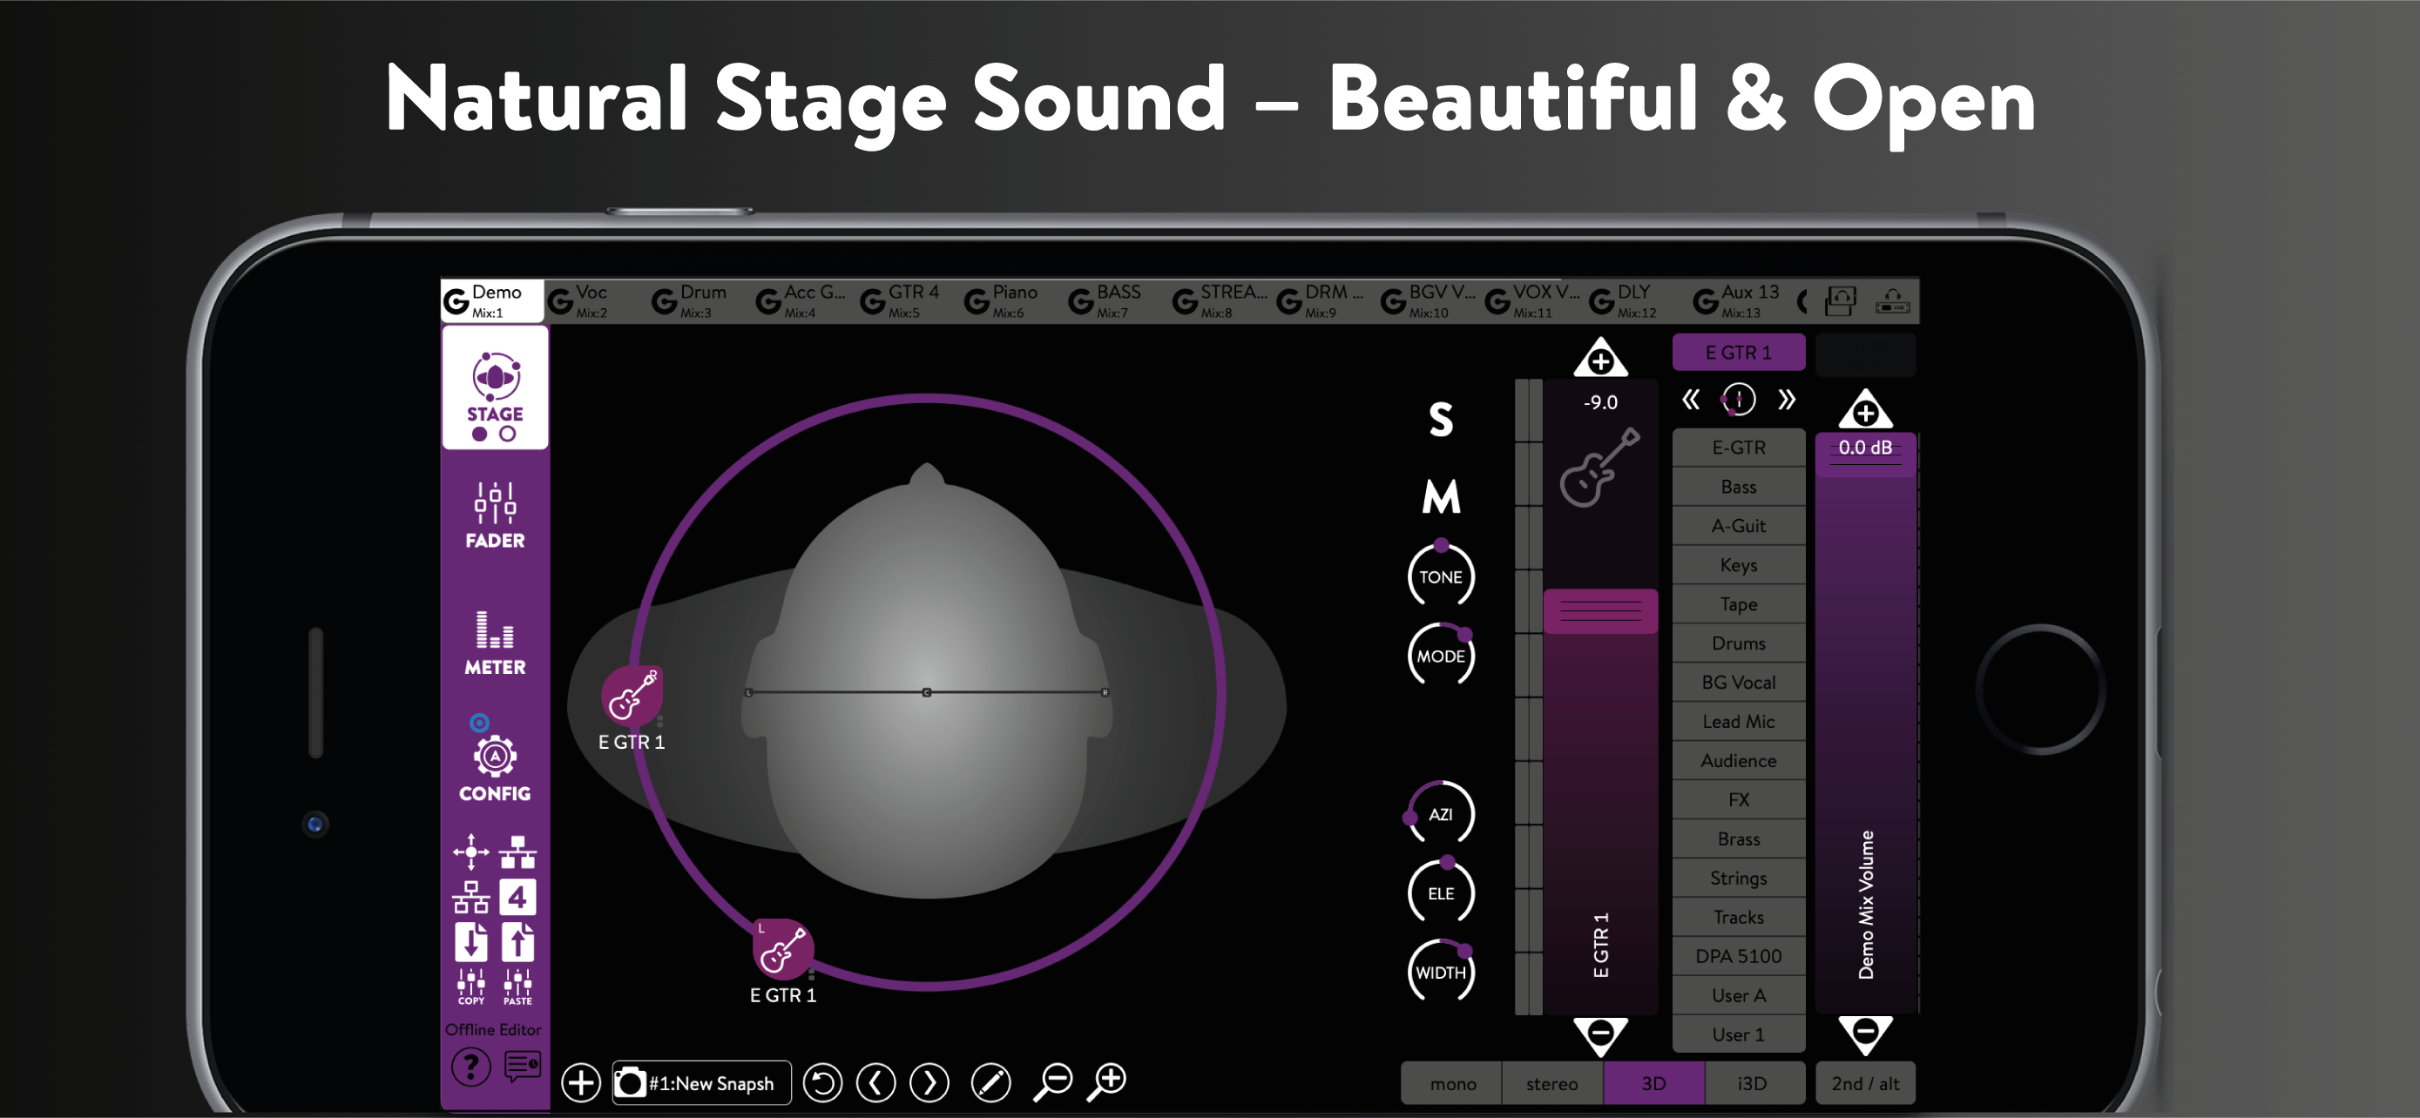Switch channel to stereo mode
Screen dimensions: 2420x1118
tap(1551, 1083)
